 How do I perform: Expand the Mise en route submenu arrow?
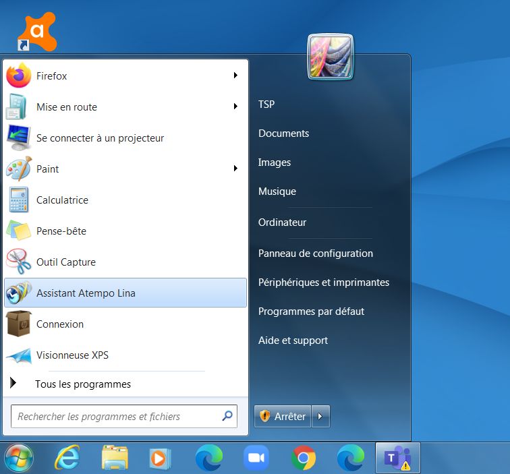235,107
